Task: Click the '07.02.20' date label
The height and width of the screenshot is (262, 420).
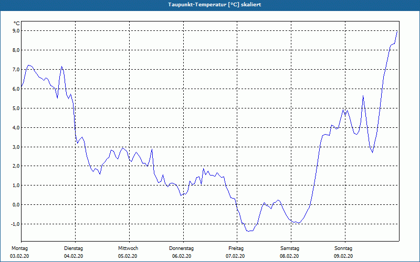Action: 235,256
